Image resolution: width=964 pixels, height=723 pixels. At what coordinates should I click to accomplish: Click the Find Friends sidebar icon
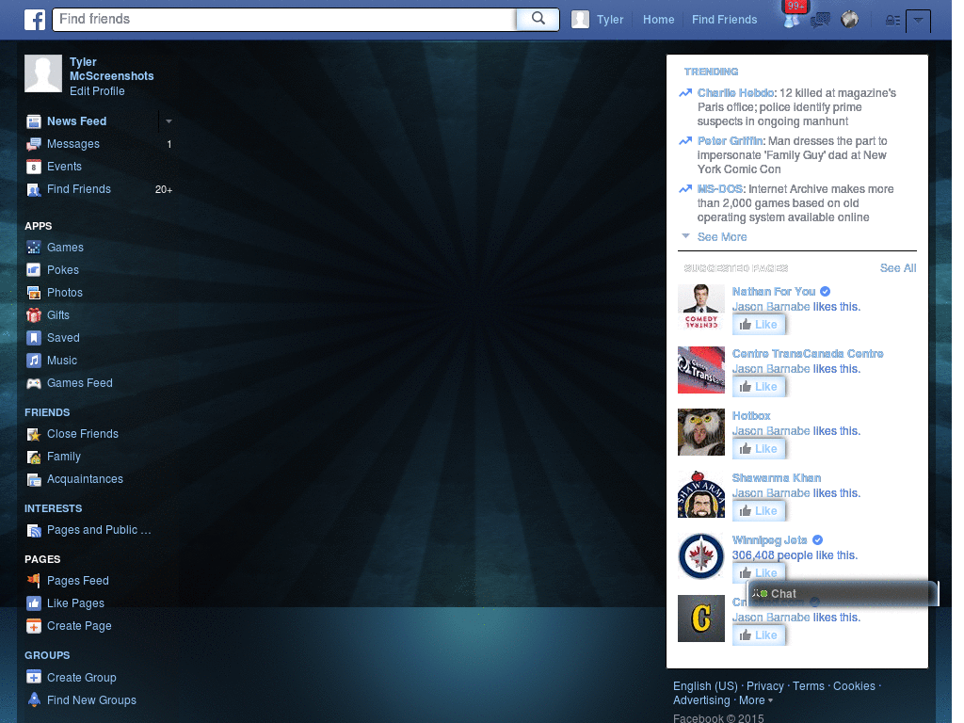[34, 189]
